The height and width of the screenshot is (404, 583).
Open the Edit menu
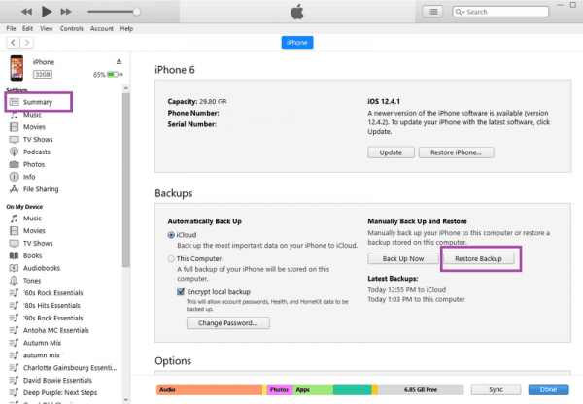point(27,28)
